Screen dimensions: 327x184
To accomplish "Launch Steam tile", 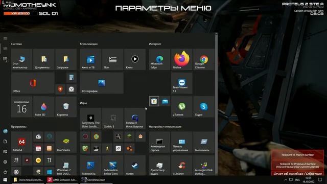I will (135, 166).
